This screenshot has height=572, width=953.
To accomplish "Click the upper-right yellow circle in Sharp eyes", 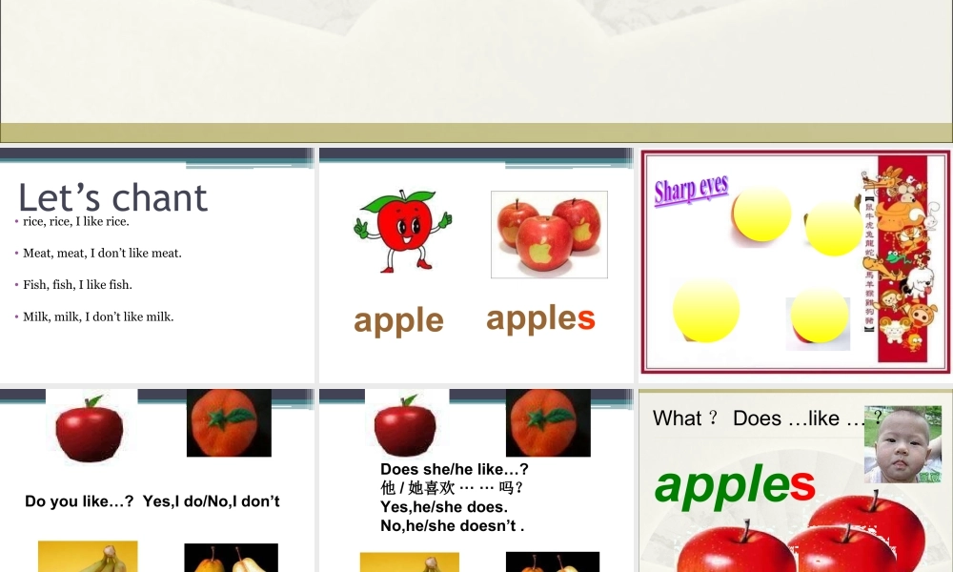I will 833,229.
